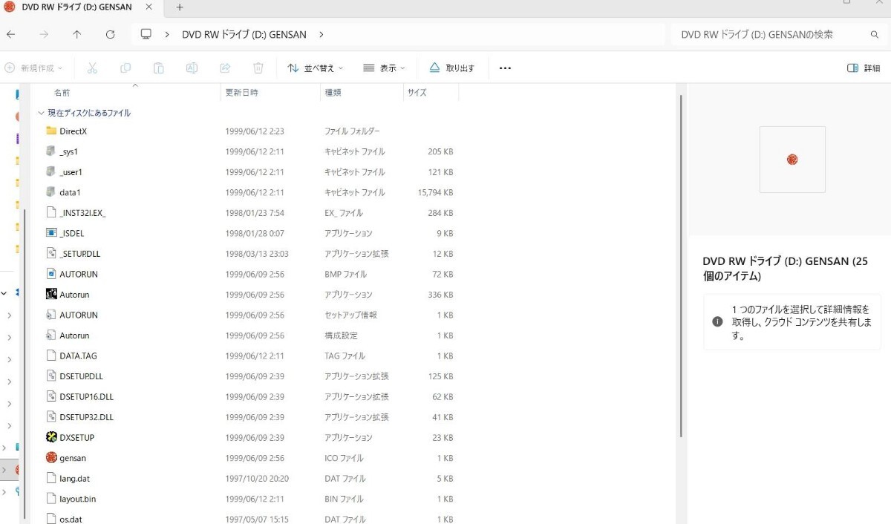Toggle the 詳細 details pane button
Image resolution: width=891 pixels, height=524 pixels.
click(864, 68)
